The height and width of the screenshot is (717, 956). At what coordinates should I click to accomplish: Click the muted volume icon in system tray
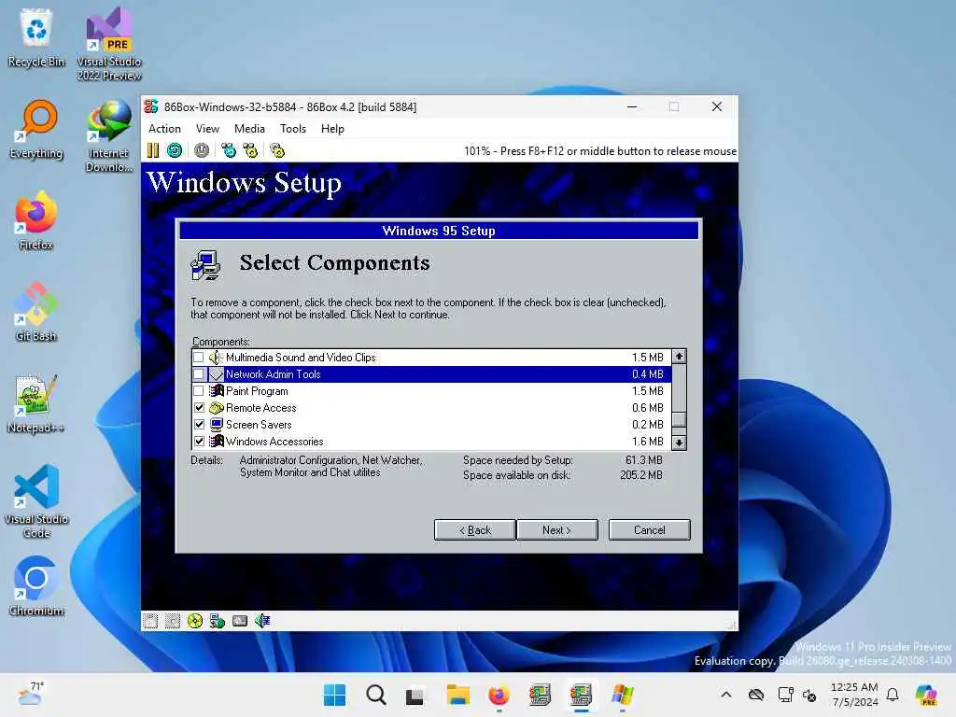pos(809,695)
